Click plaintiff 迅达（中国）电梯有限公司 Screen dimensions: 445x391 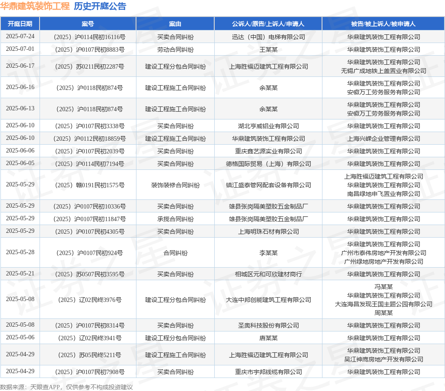tap(268, 37)
